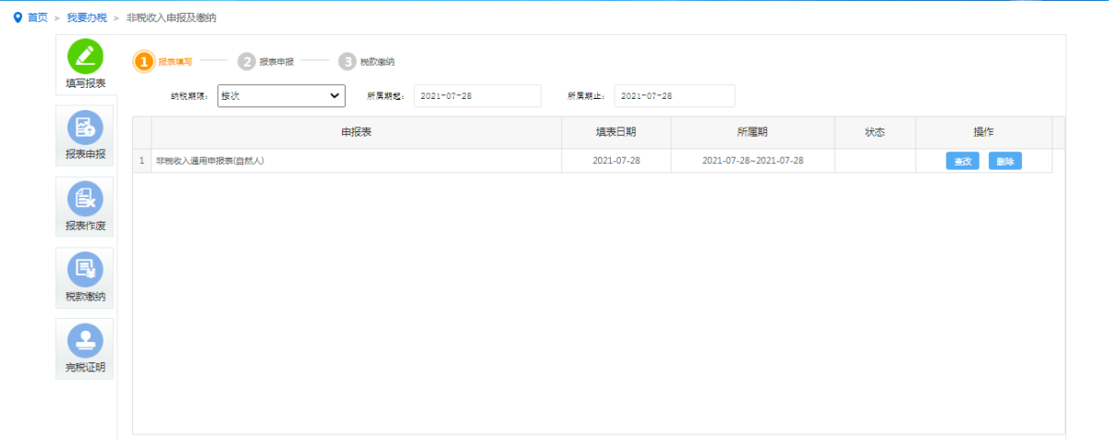Click the 申报表 column header
This screenshot has height=440, width=1109.
pos(356,132)
